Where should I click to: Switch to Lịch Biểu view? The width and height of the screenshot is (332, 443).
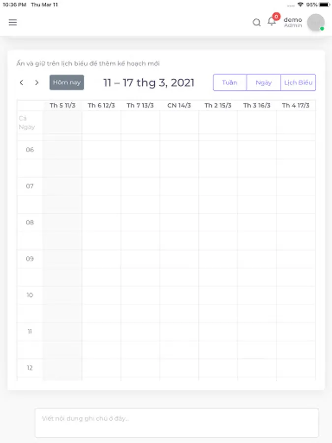[x=298, y=83]
